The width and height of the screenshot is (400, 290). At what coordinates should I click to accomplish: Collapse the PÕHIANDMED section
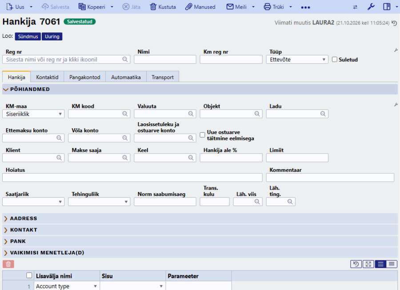point(200,89)
